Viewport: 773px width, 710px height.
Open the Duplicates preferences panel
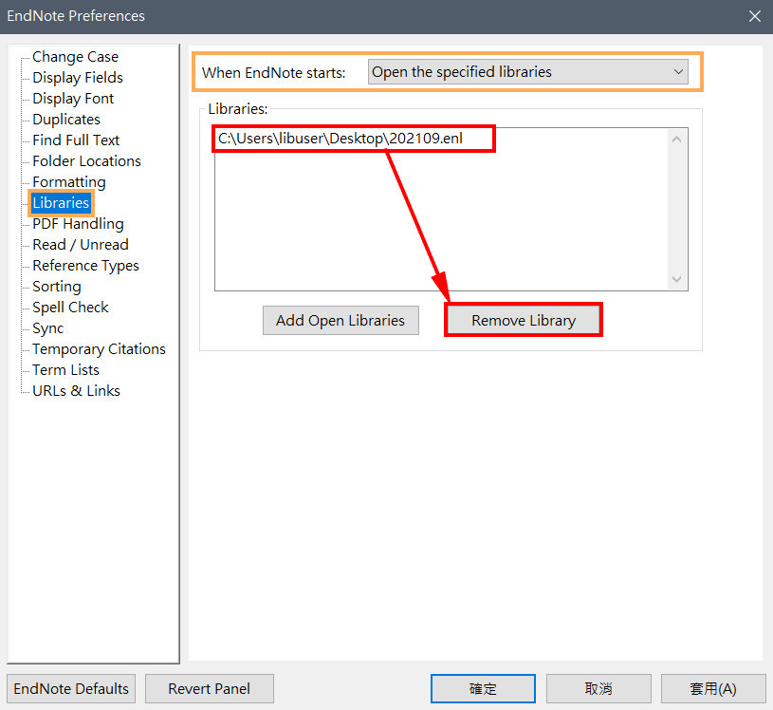coord(66,120)
